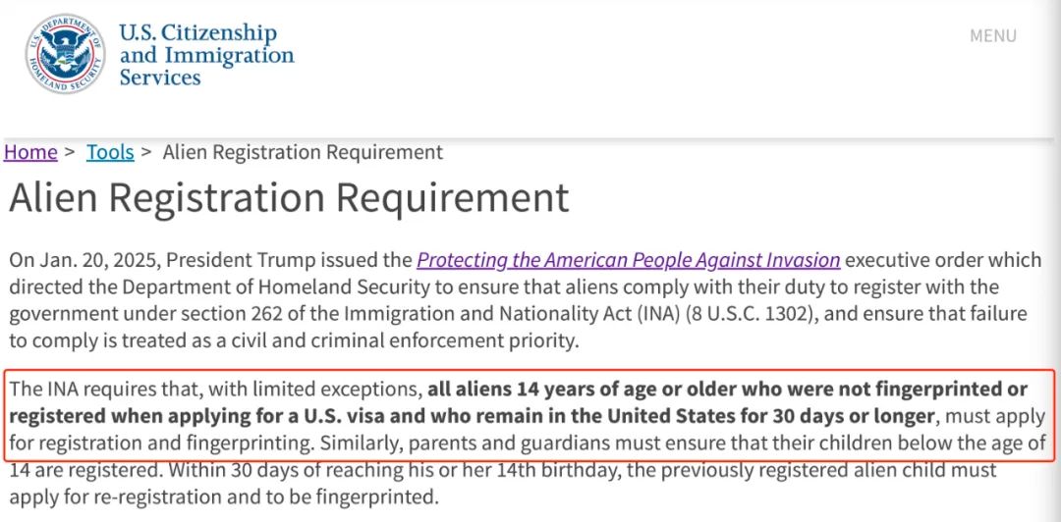The width and height of the screenshot is (1061, 522).
Task: Go to the Home breadcrumb link
Action: tap(30, 152)
